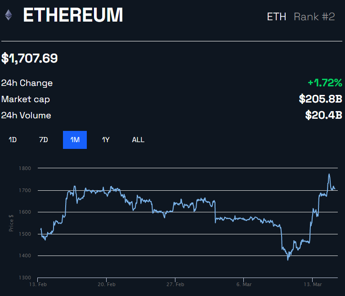345x296 pixels.
Task: Click the 20. Feb date axis label
Action: pos(107,285)
